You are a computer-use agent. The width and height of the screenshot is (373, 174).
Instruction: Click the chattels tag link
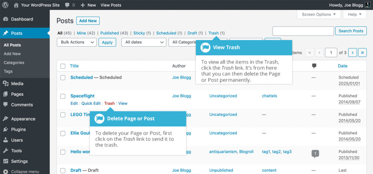pos(269,96)
